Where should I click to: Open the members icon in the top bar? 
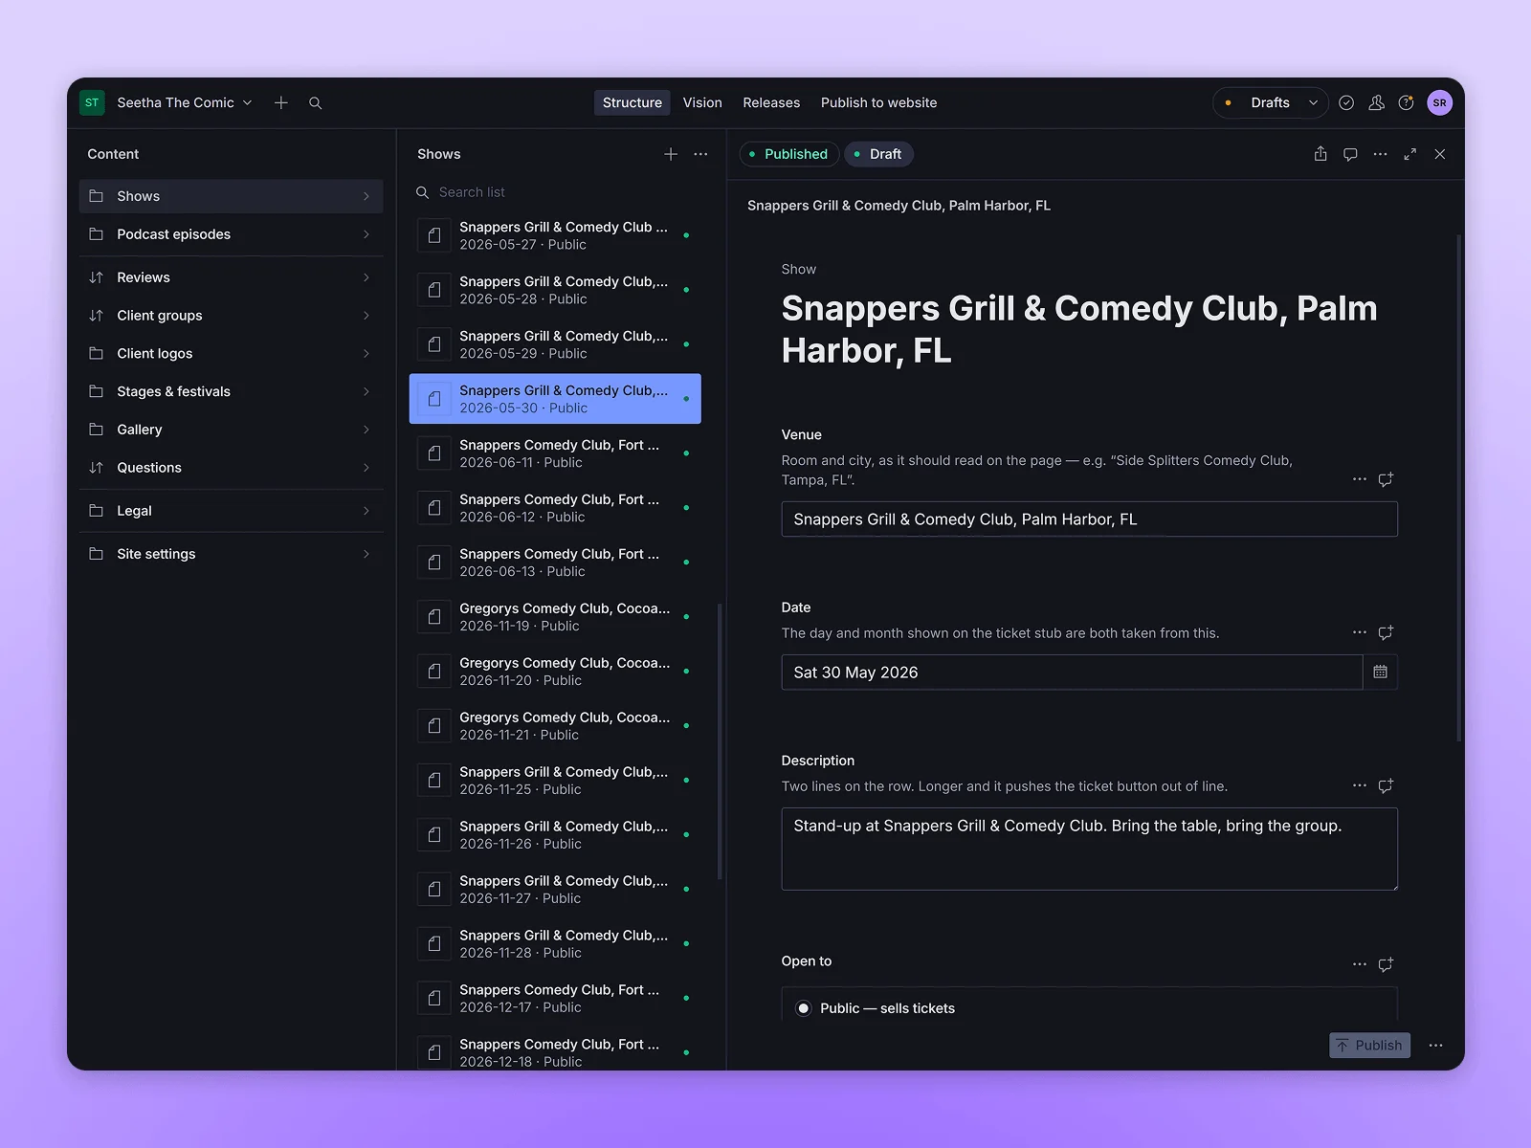click(1376, 102)
